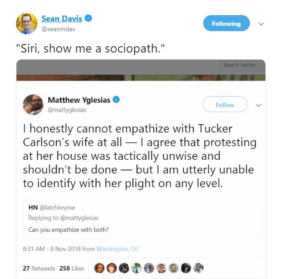Viewport: 281px width, 279px height.
Task: View the 27 Retweets list
Action: [x=39, y=268]
